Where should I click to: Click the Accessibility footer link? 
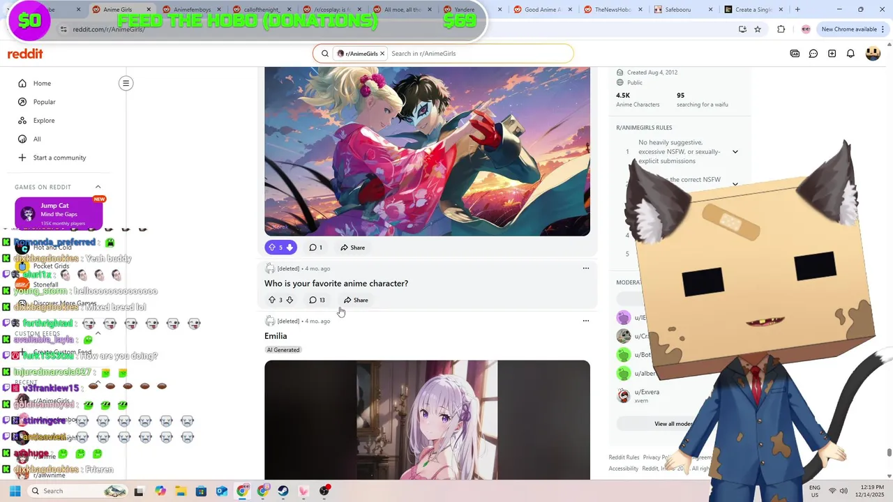(x=623, y=469)
